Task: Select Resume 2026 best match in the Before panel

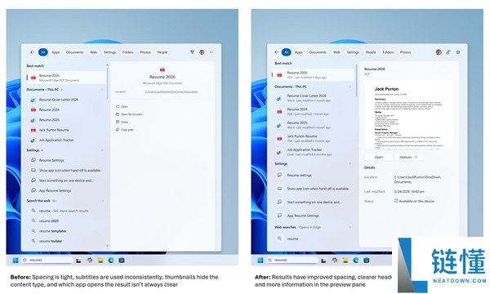Action: tap(66, 78)
